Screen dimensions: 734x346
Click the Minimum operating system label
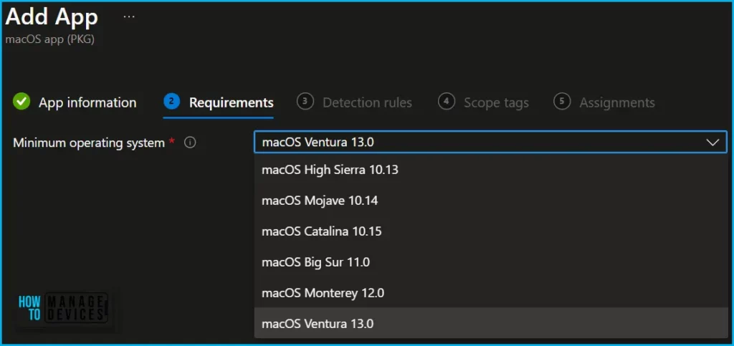[89, 143]
